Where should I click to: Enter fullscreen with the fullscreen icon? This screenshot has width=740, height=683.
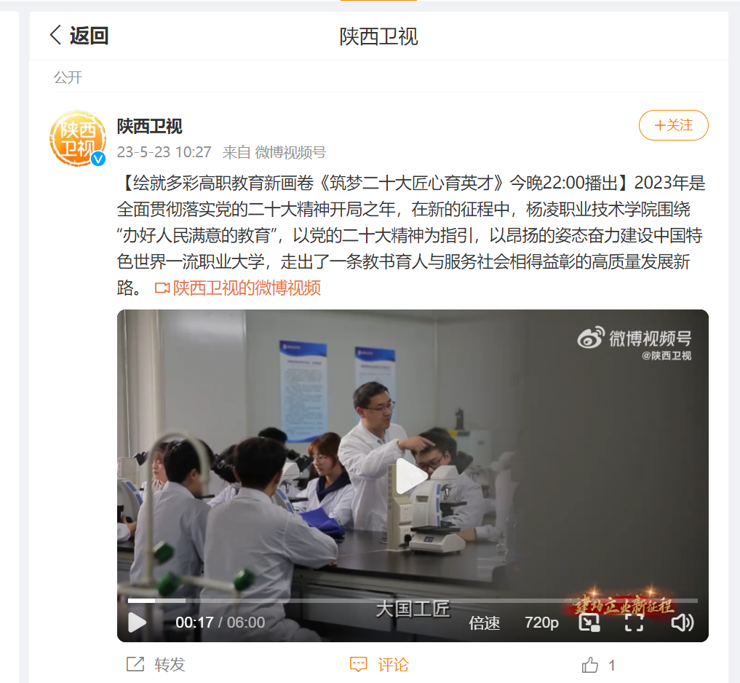coord(634,623)
